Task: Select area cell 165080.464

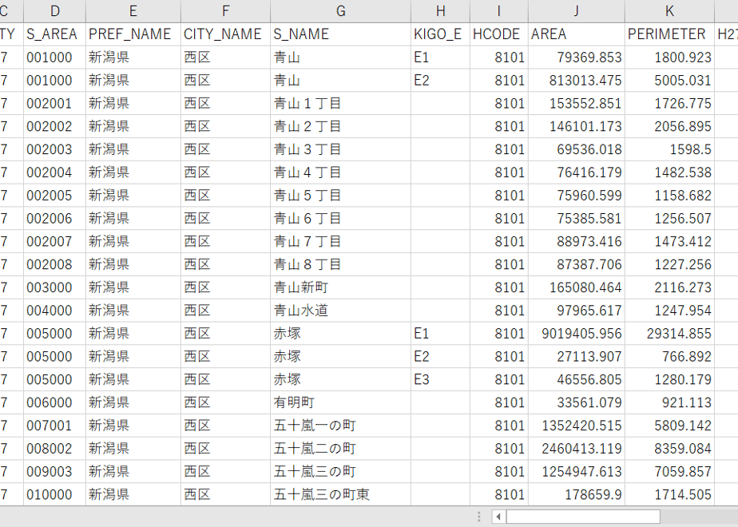Action: (x=577, y=288)
